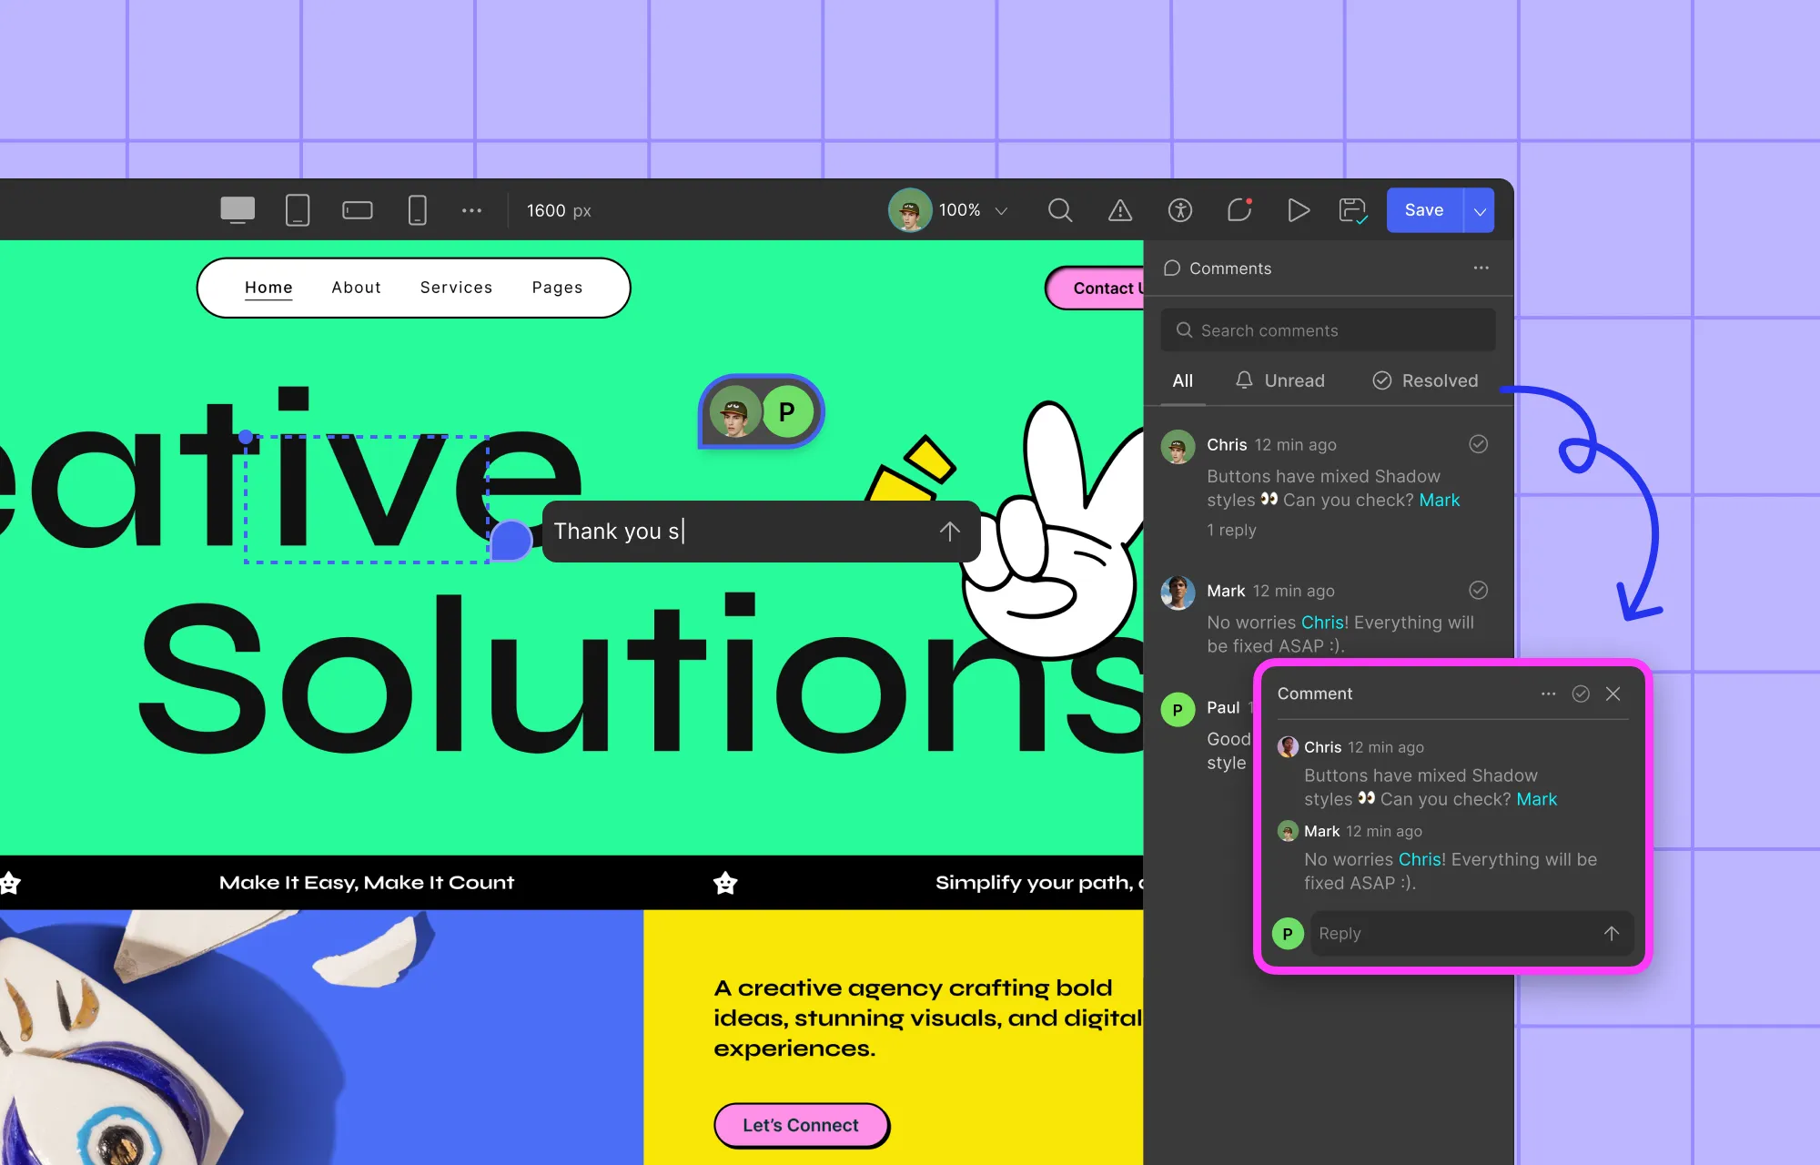Toggle the comments bubble icon in toolbar
1820x1165 pixels.
(1239, 210)
